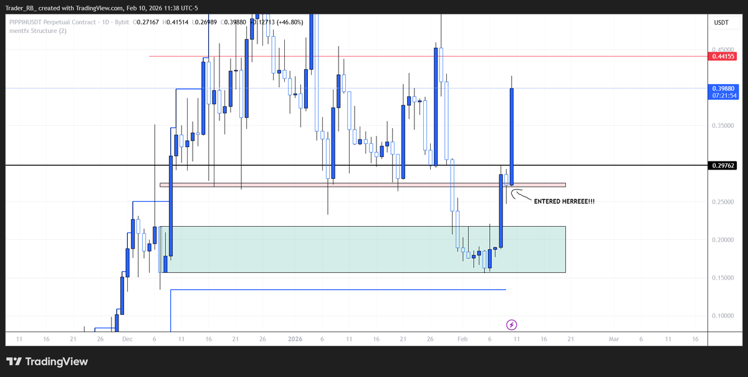Image resolution: width=748 pixels, height=377 pixels.
Task: Click the 2026 label on time axis
Action: [295, 339]
